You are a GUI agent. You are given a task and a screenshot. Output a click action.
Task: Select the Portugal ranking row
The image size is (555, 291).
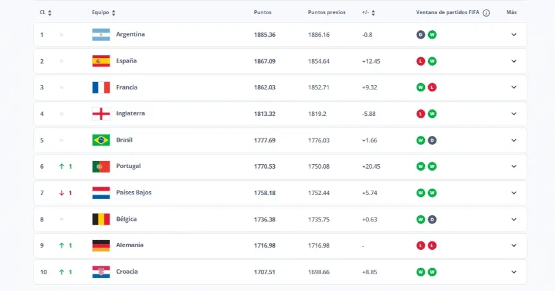280,166
